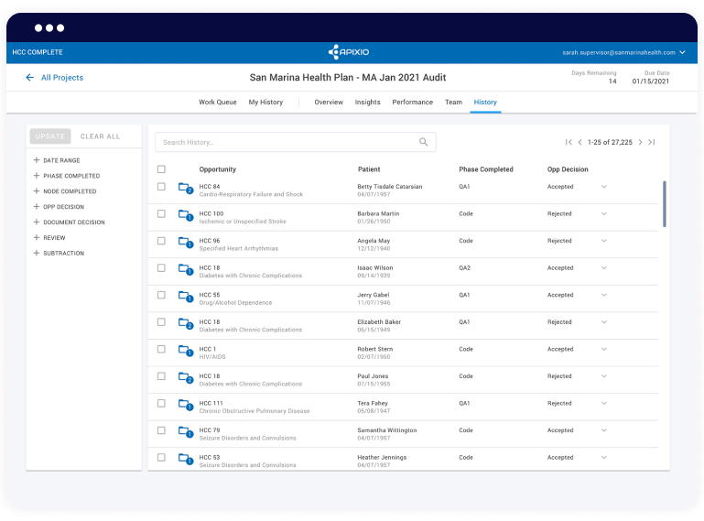Screen dimensions: 704x521
Task: Expand the Phase Completed filter
Action: (x=67, y=176)
